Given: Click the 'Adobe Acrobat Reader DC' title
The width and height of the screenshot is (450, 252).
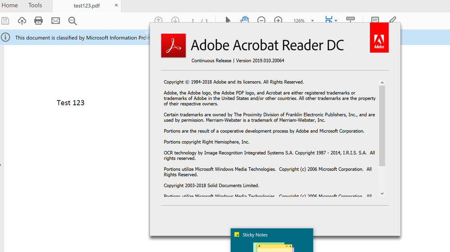Looking at the screenshot, I should 267,45.
